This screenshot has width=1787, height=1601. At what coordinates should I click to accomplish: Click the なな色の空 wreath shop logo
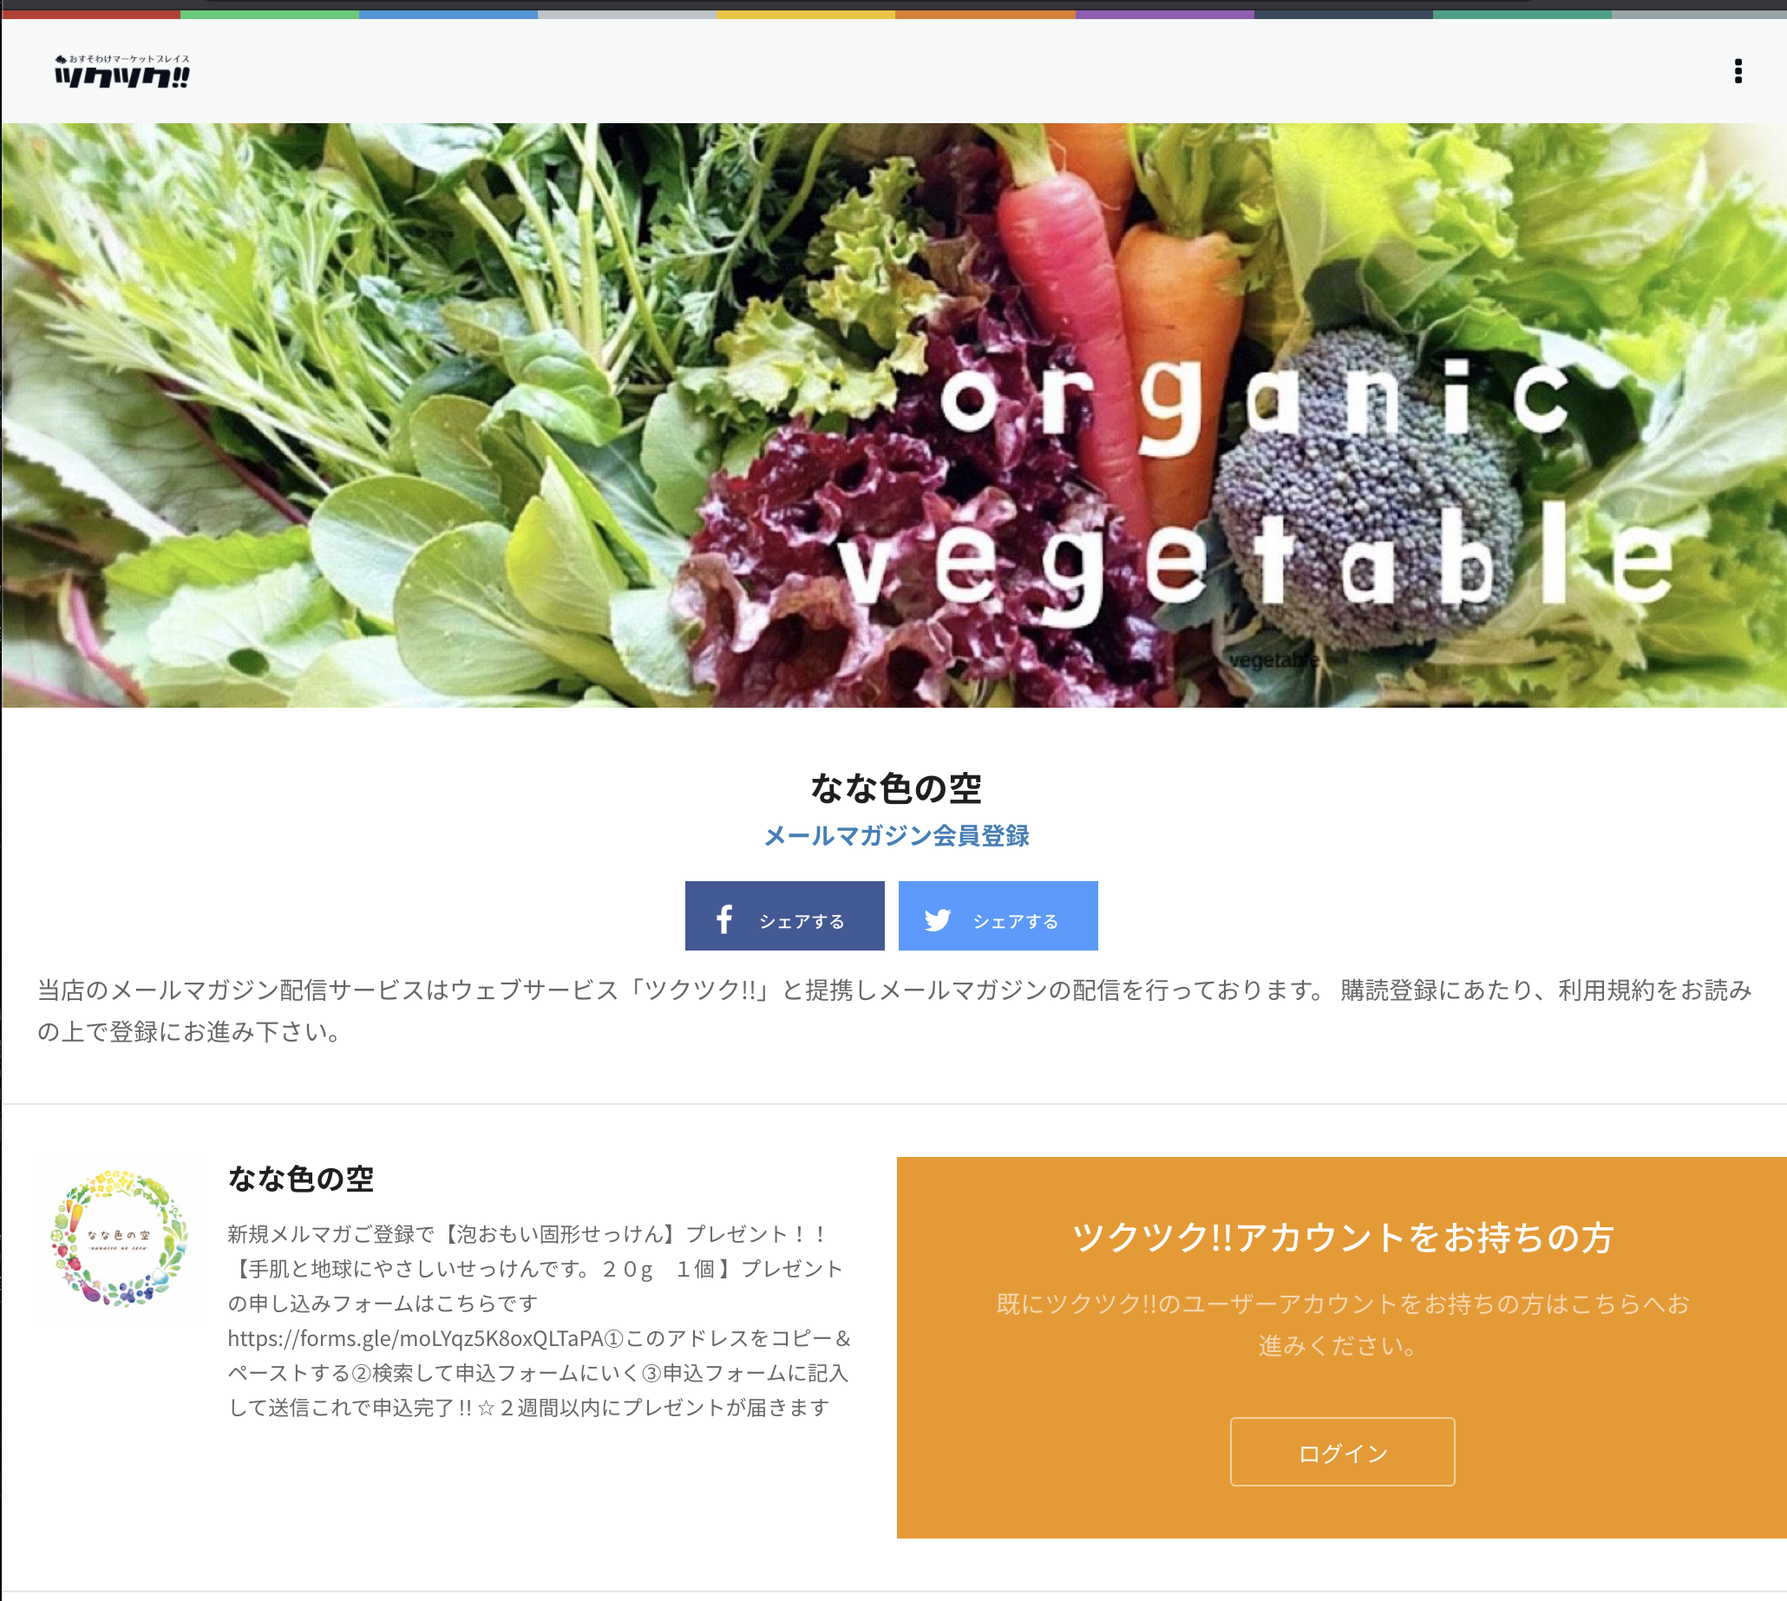pos(119,1238)
